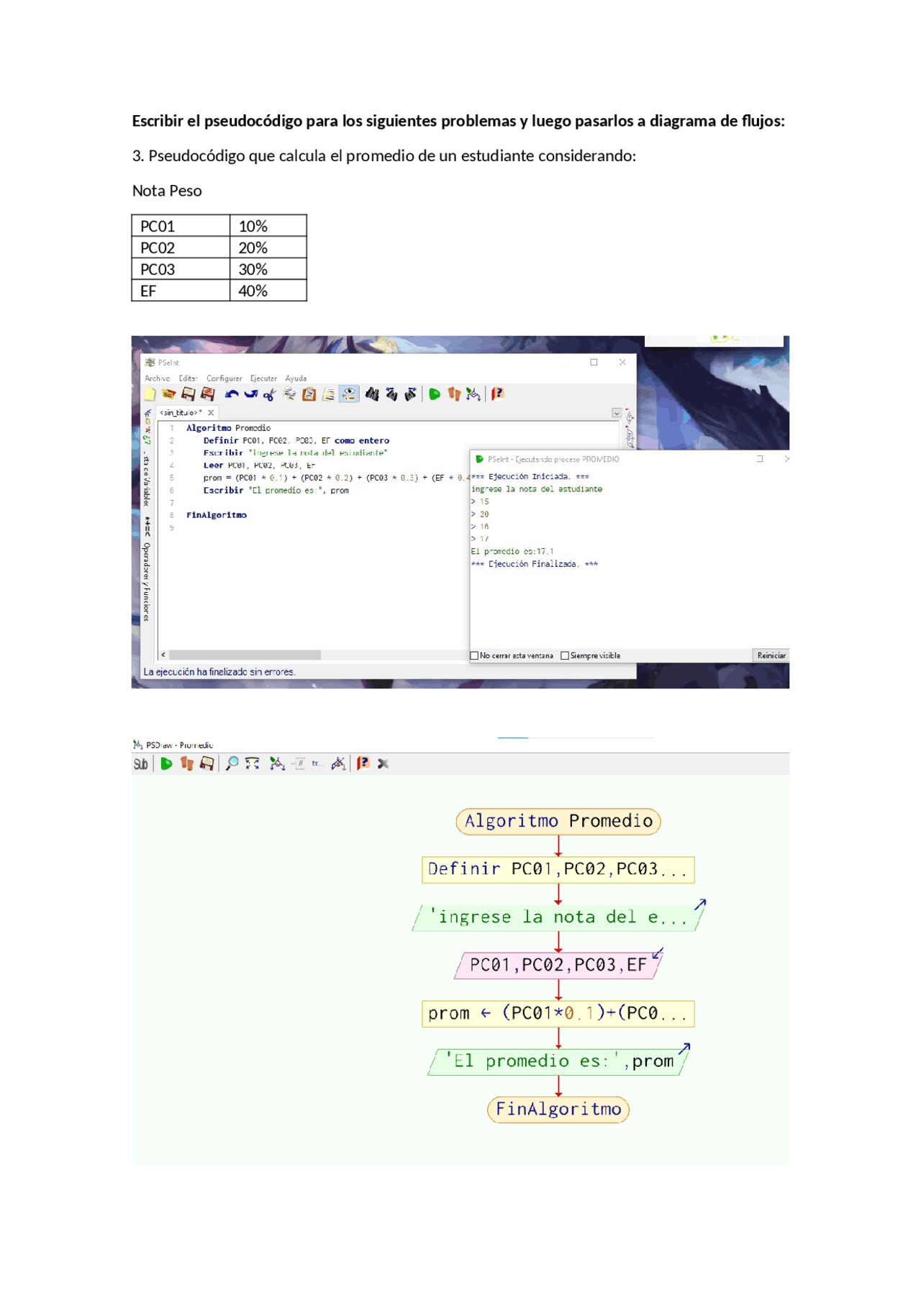
Task: Click the PSDraw zoom magnifier icon
Action: pyautogui.click(x=232, y=764)
